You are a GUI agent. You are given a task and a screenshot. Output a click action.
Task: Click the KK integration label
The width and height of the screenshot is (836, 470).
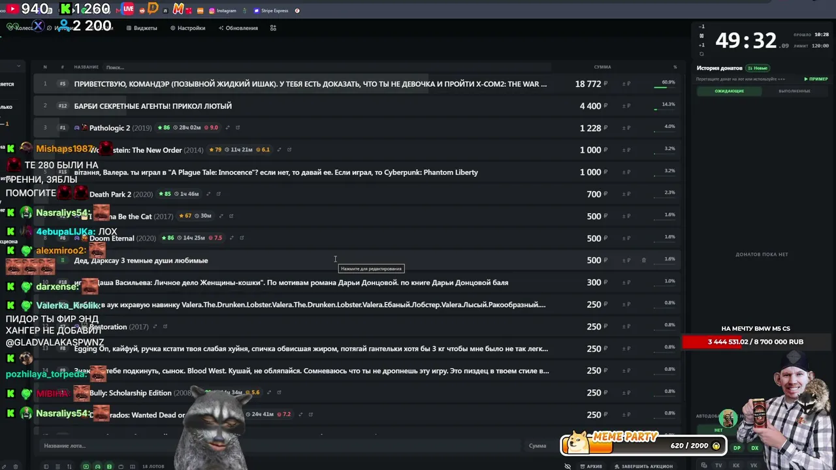pyautogui.click(x=736, y=465)
